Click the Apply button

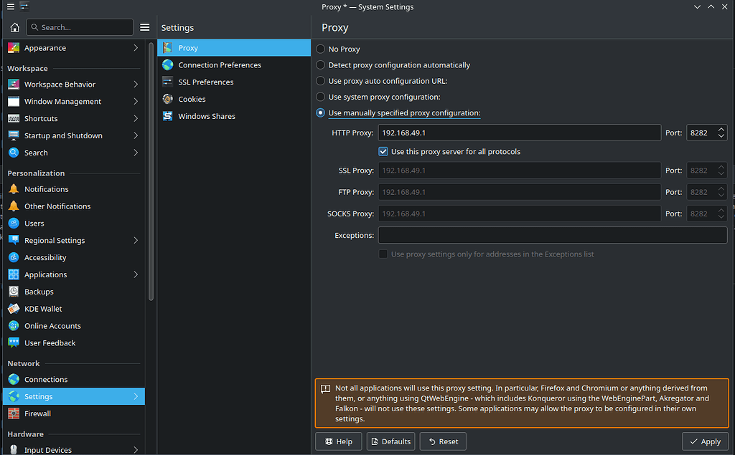[x=704, y=441]
